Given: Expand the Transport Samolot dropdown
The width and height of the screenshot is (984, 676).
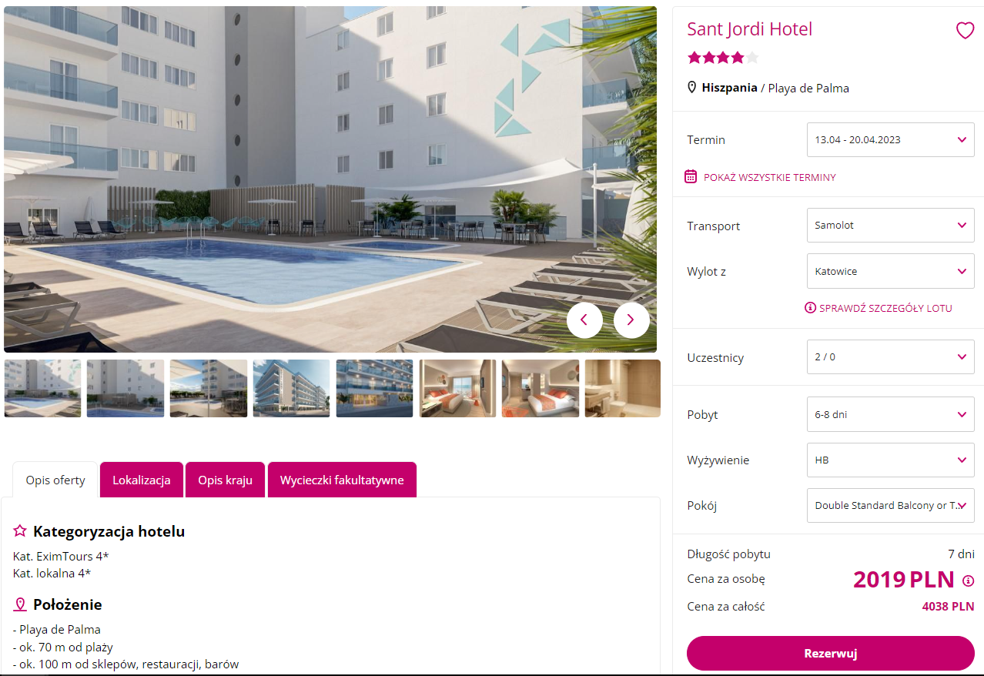Looking at the screenshot, I should click(891, 226).
